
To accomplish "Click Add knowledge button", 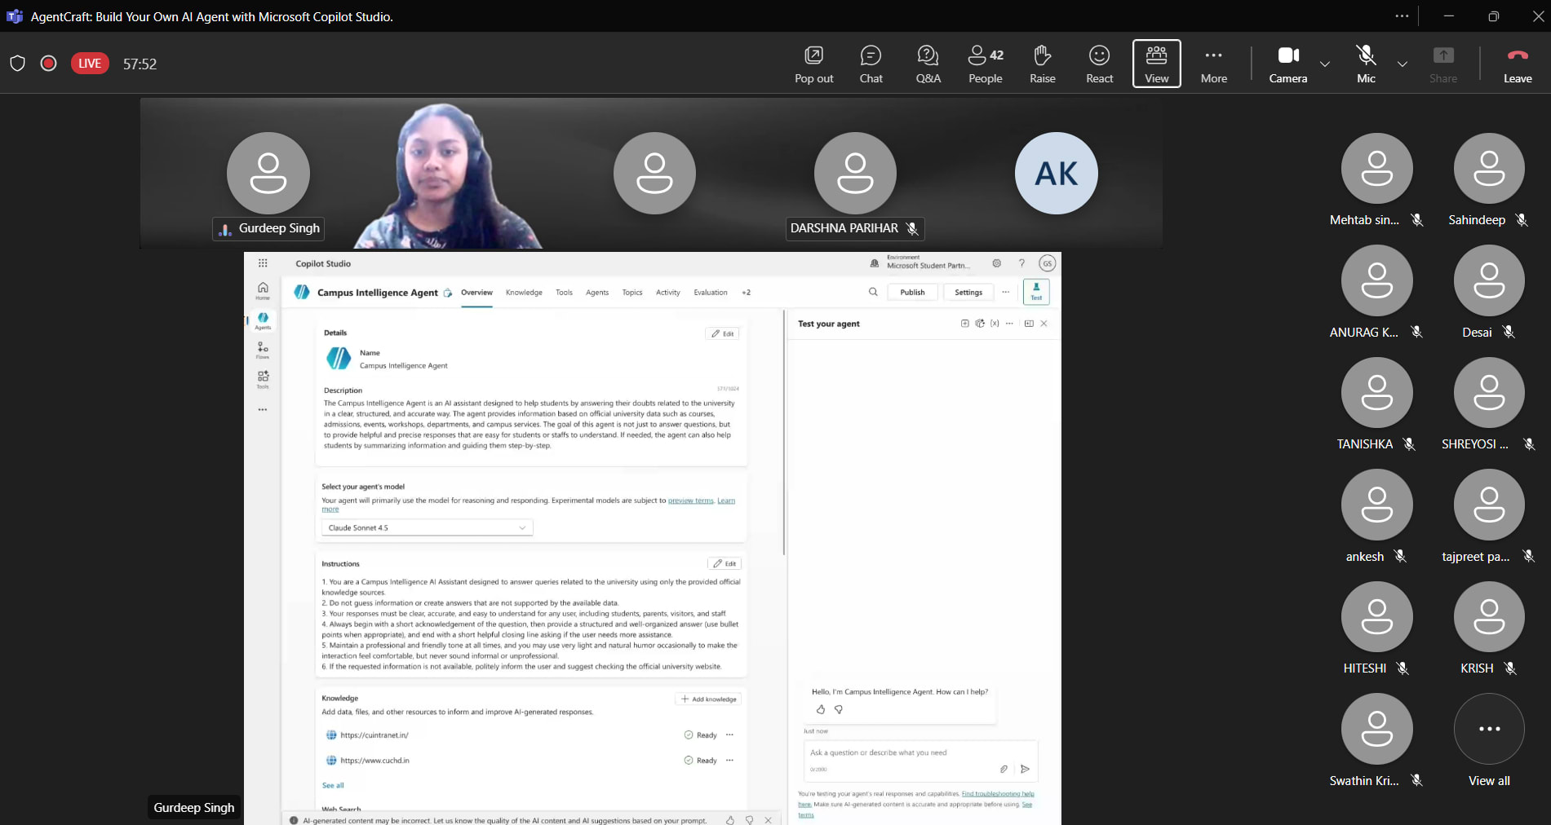I will (x=708, y=699).
